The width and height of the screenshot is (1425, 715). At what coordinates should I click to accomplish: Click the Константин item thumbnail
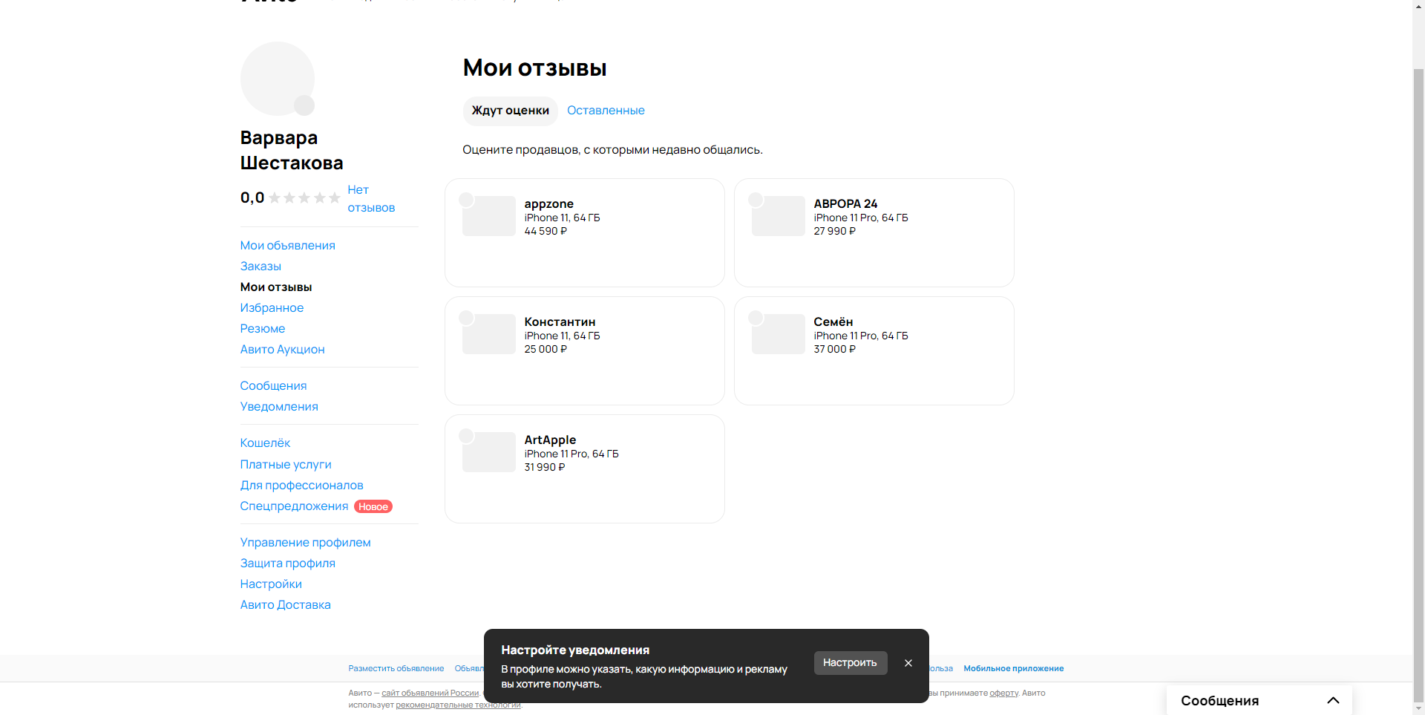488,334
